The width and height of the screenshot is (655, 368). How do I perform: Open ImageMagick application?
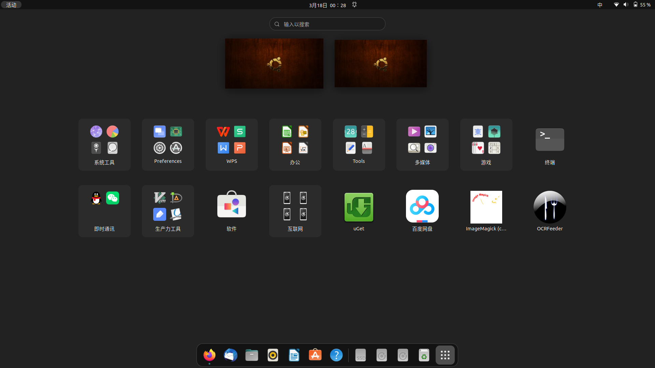click(x=486, y=207)
